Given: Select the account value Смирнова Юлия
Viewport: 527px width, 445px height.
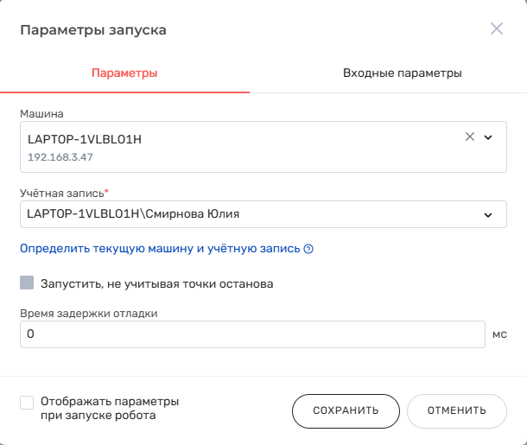Looking at the screenshot, I should 132,214.
